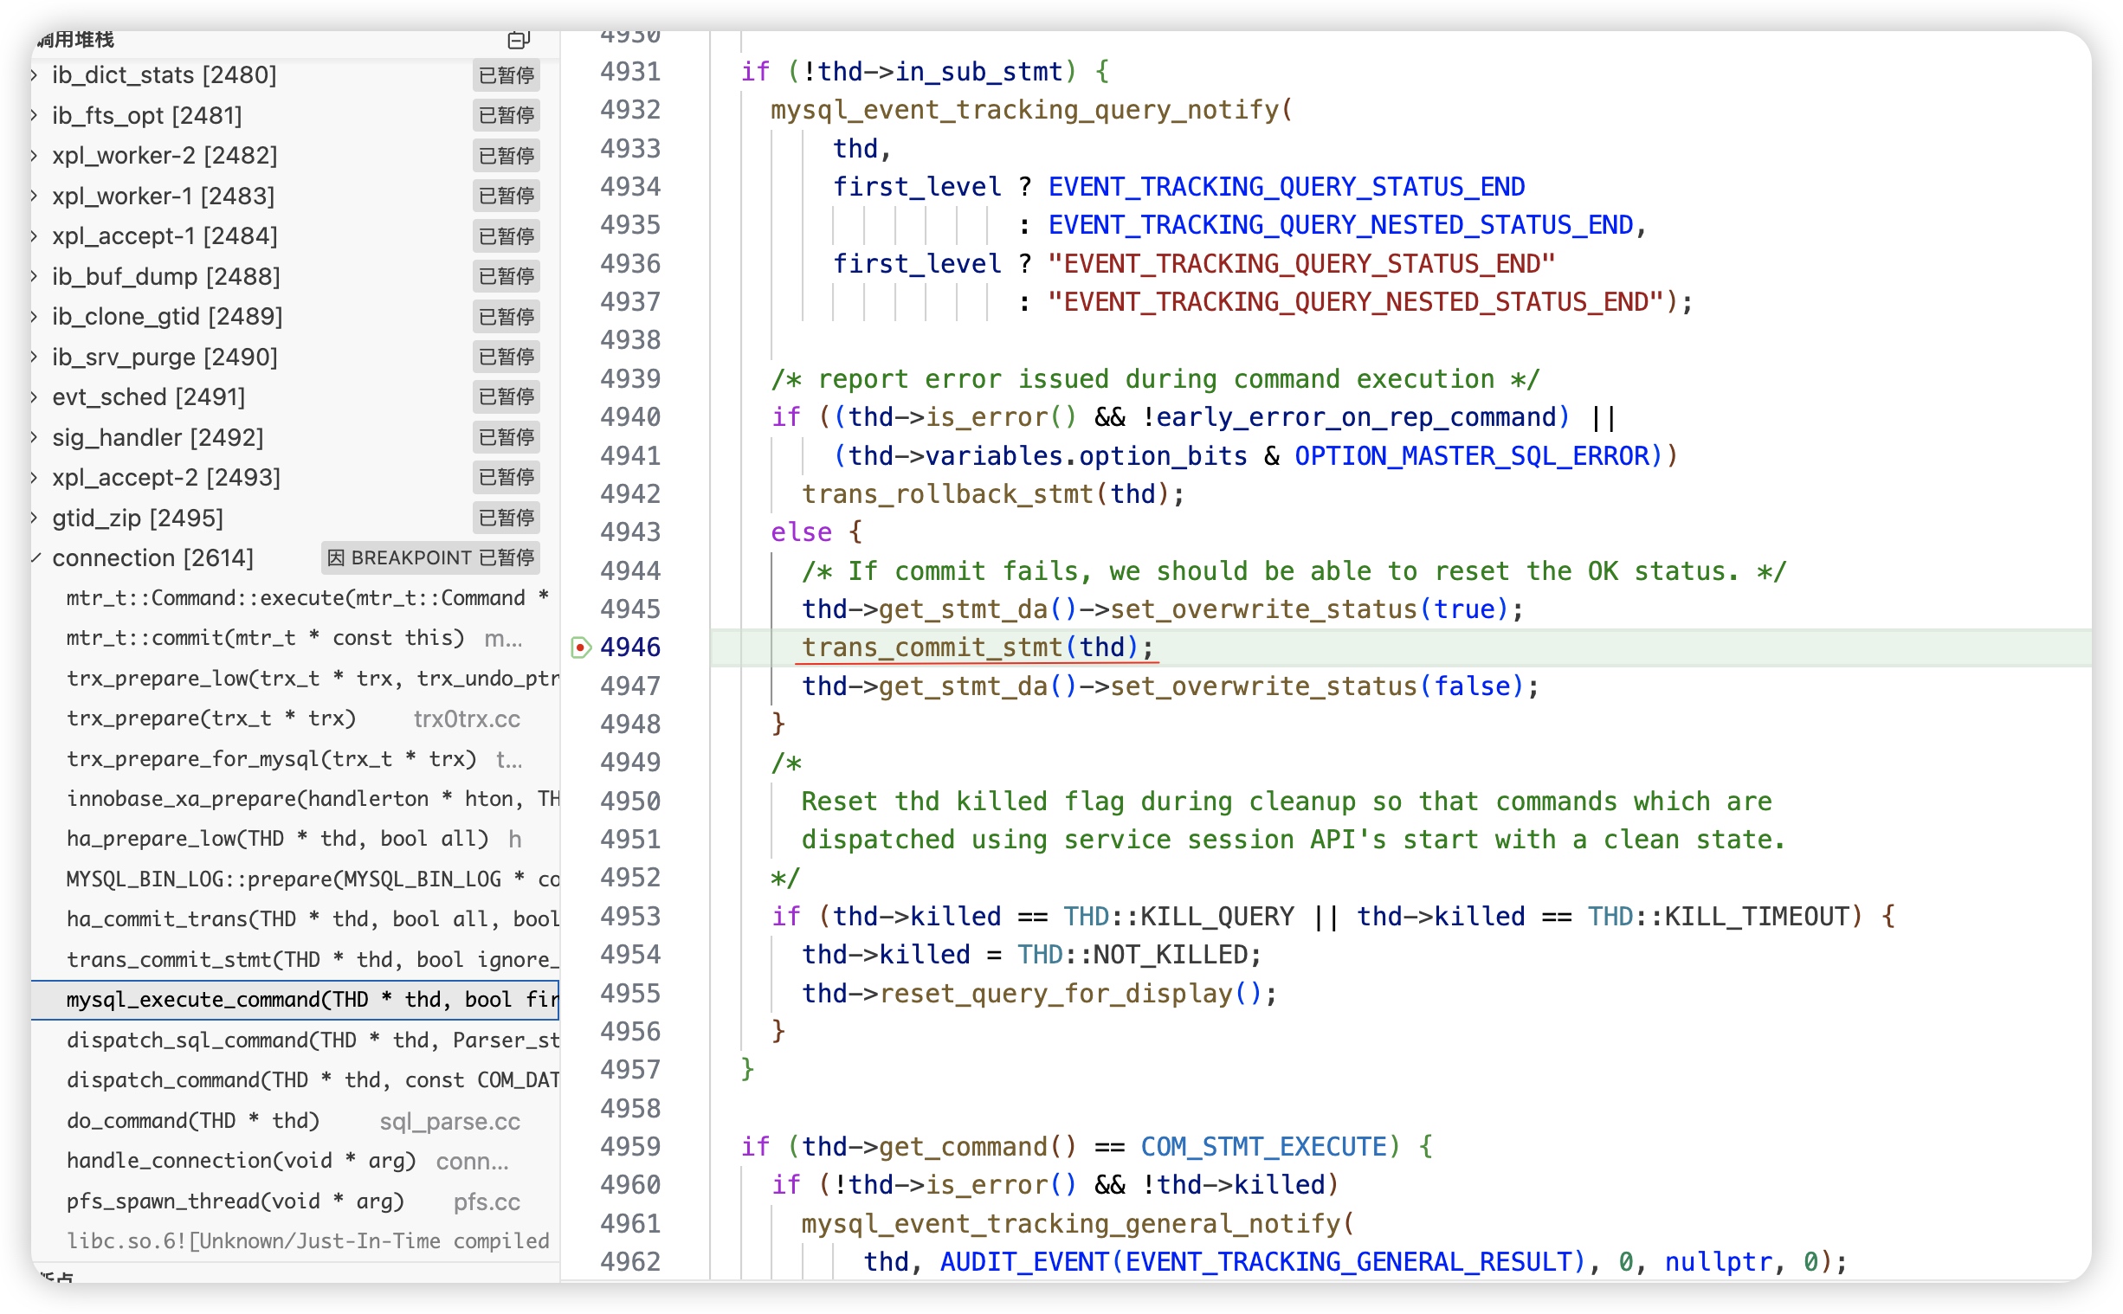2123x1314 pixels.
Task: Click line number 4953 in the gutter
Action: tap(630, 917)
